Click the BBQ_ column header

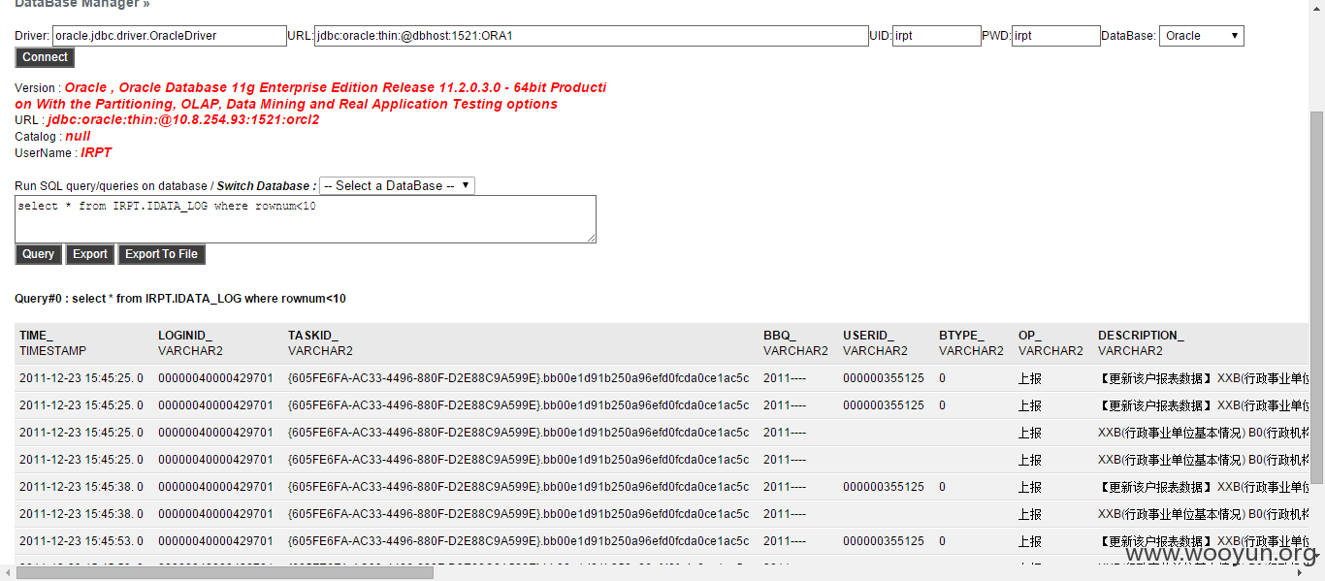click(779, 336)
